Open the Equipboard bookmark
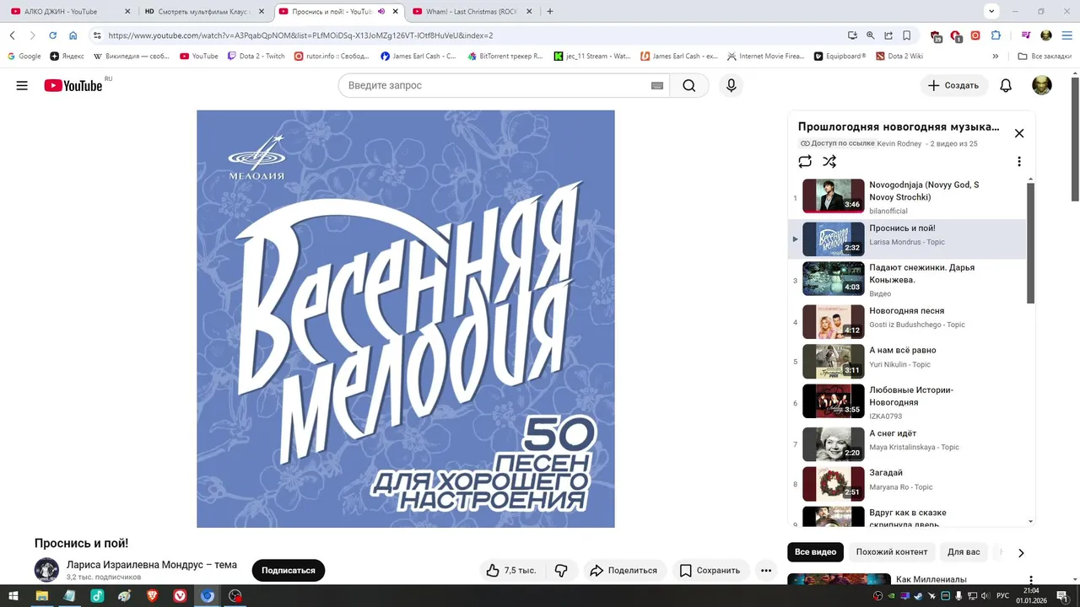 pyautogui.click(x=840, y=56)
